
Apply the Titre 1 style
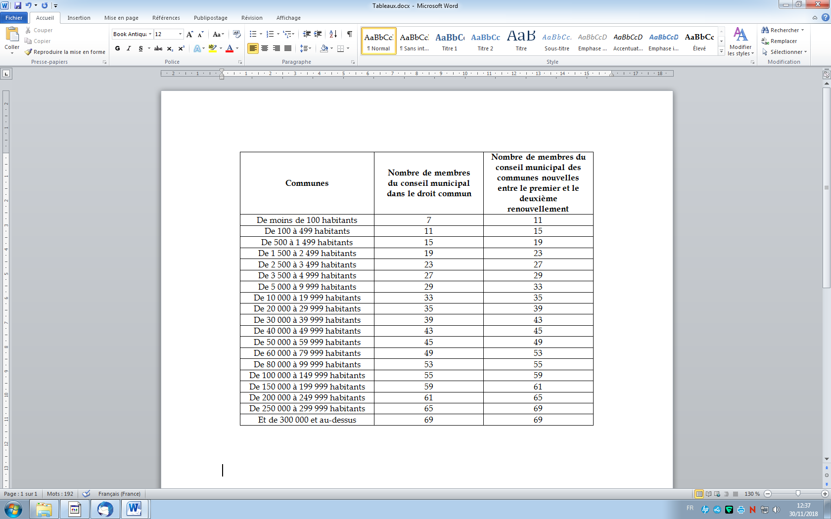click(x=450, y=41)
